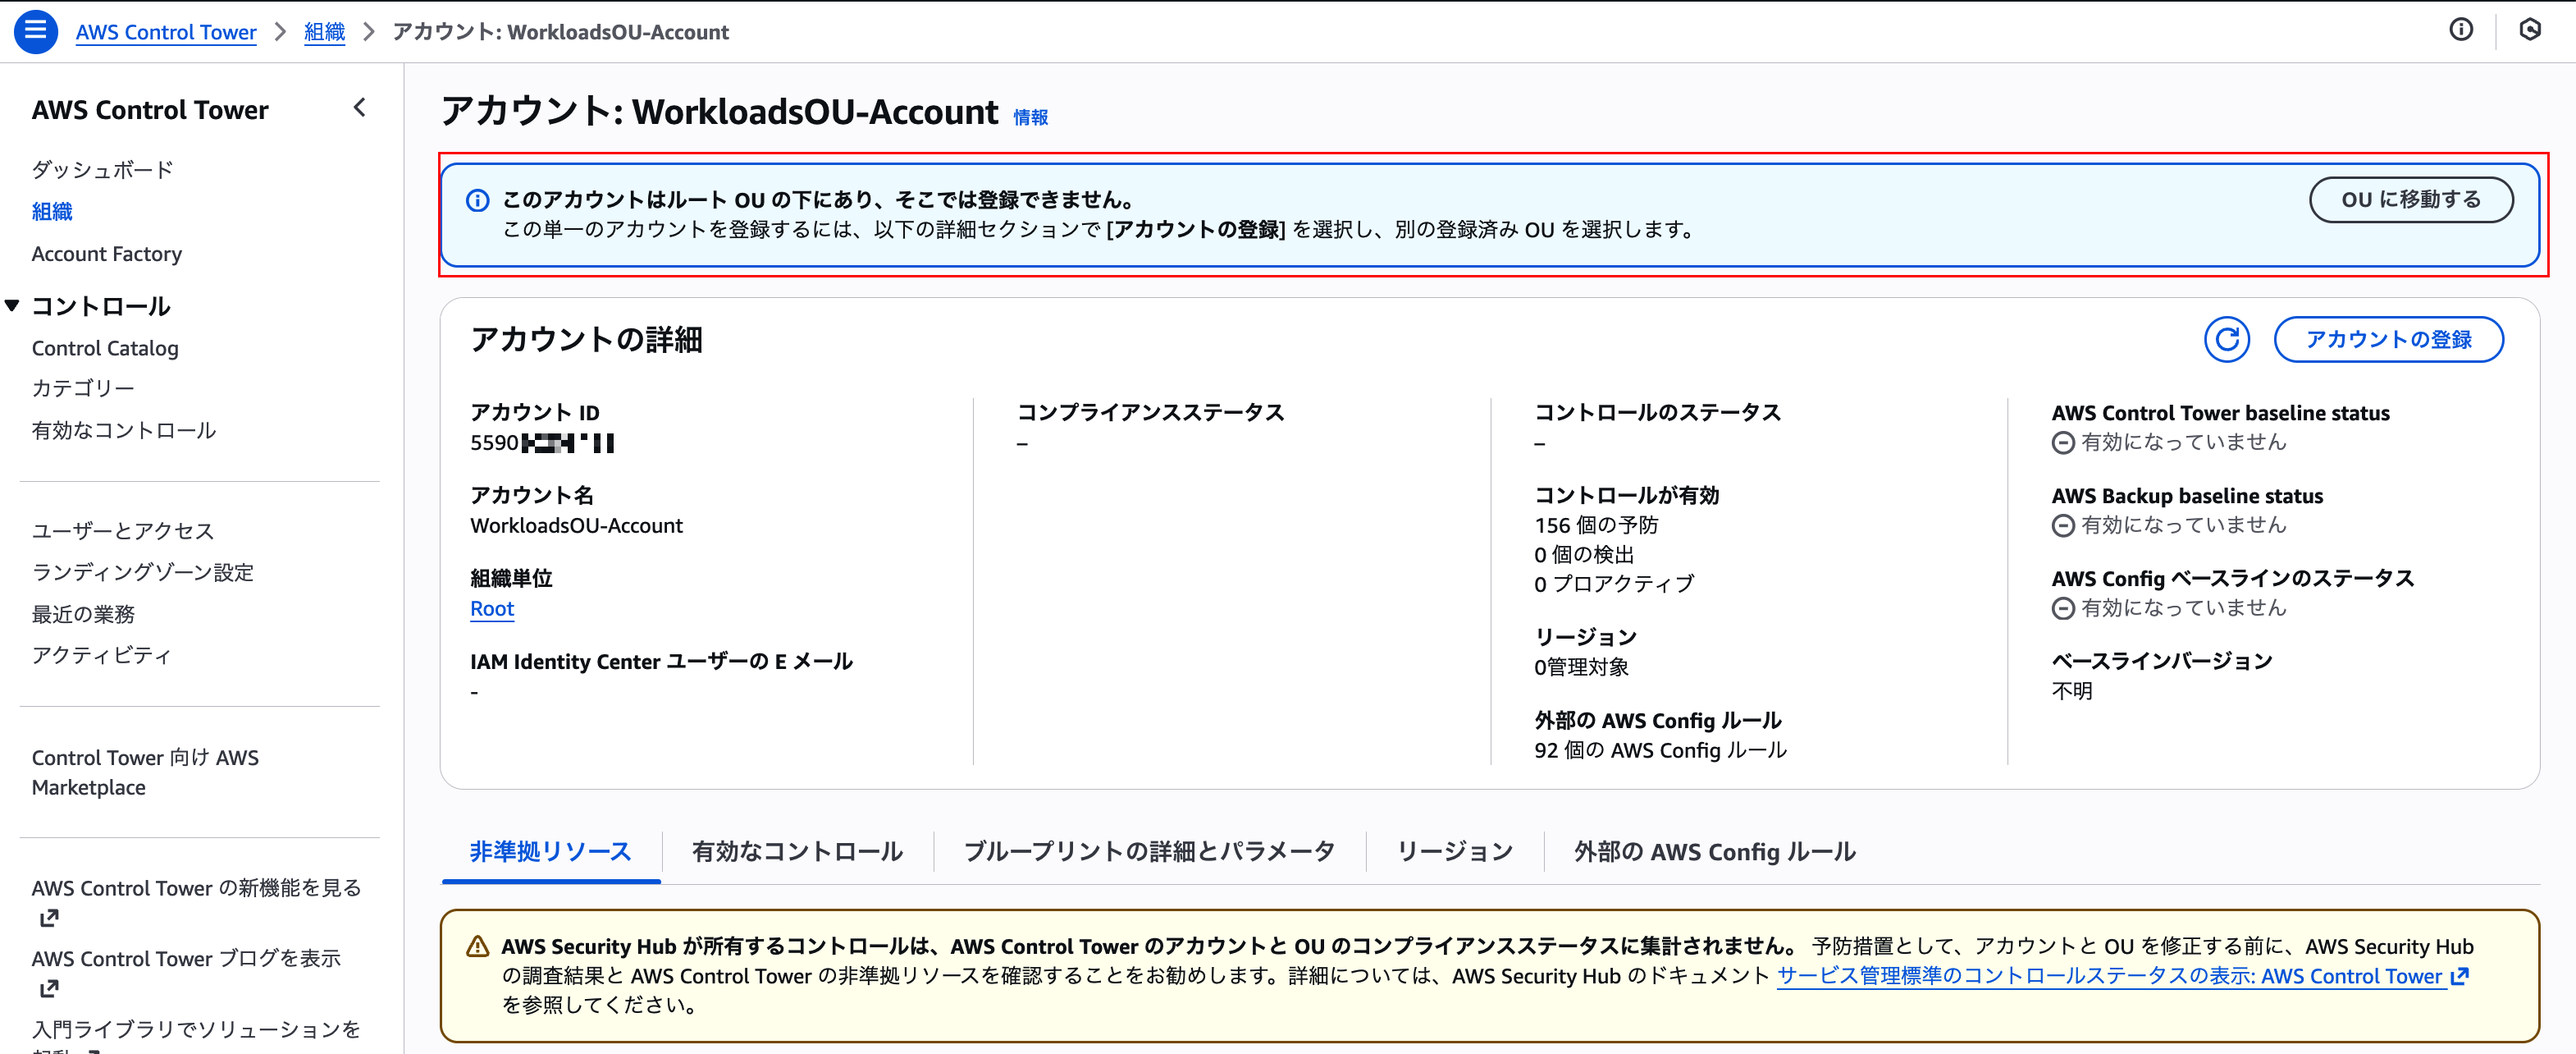Open external link for AWS Control Tower の新機能を見る

pos(49,917)
